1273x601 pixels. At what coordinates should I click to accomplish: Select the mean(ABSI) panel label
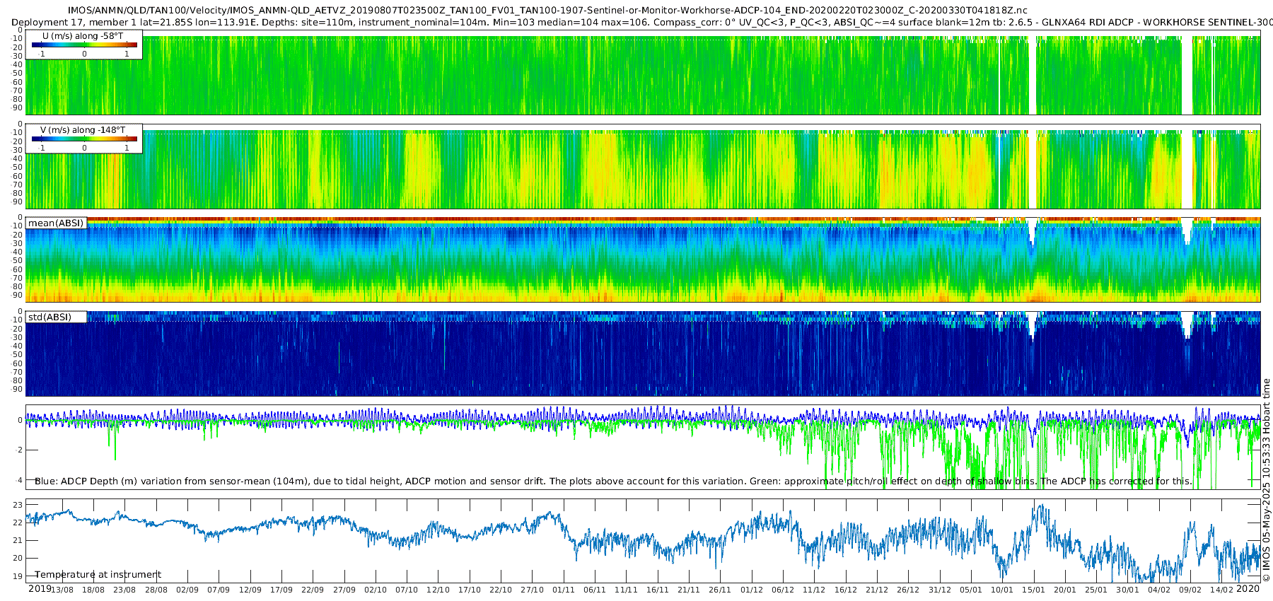pyautogui.click(x=56, y=223)
